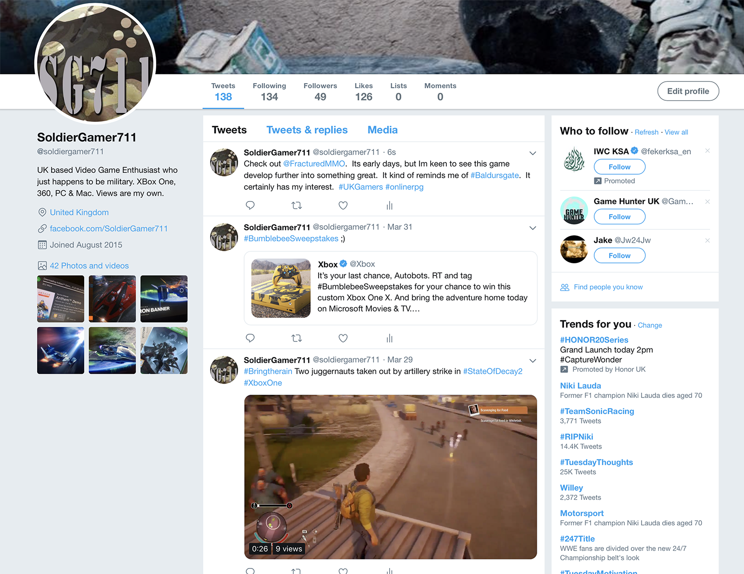This screenshot has width=744, height=574.
Task: Open the Tweets count tab
Action: [223, 92]
